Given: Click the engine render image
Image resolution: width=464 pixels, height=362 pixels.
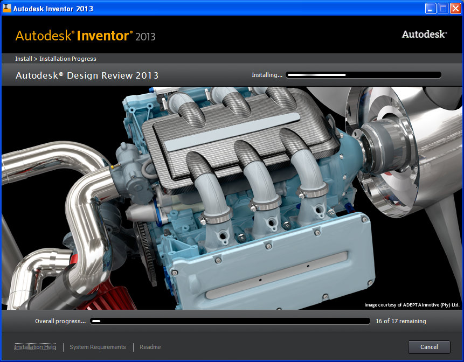Looking at the screenshot, I should [232, 198].
